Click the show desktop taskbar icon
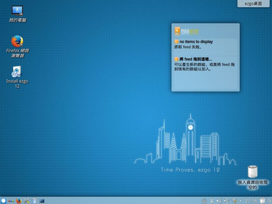This screenshot has width=272, height=204. click(42, 201)
